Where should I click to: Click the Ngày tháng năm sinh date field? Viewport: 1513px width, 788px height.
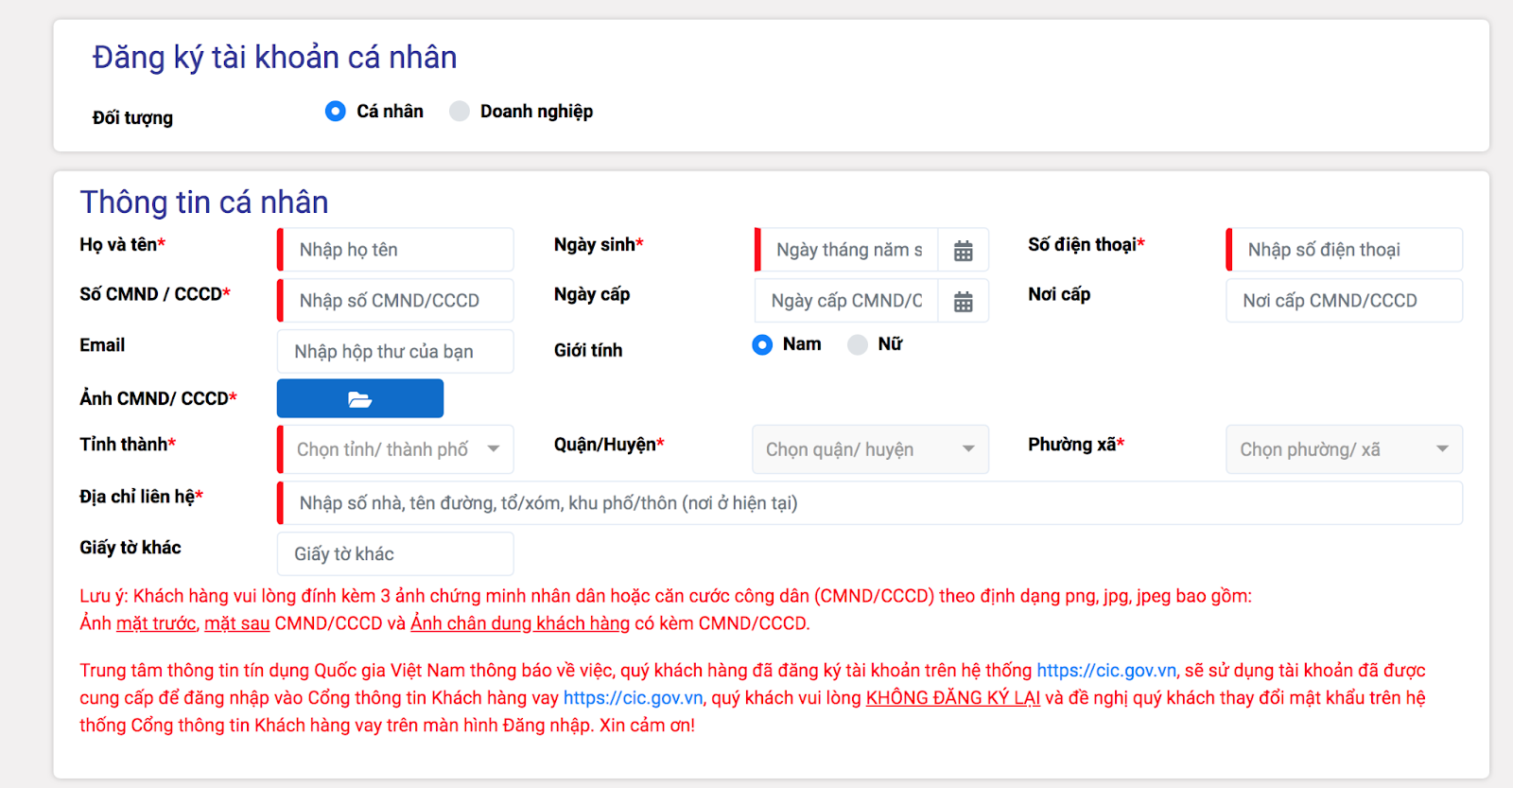click(848, 250)
